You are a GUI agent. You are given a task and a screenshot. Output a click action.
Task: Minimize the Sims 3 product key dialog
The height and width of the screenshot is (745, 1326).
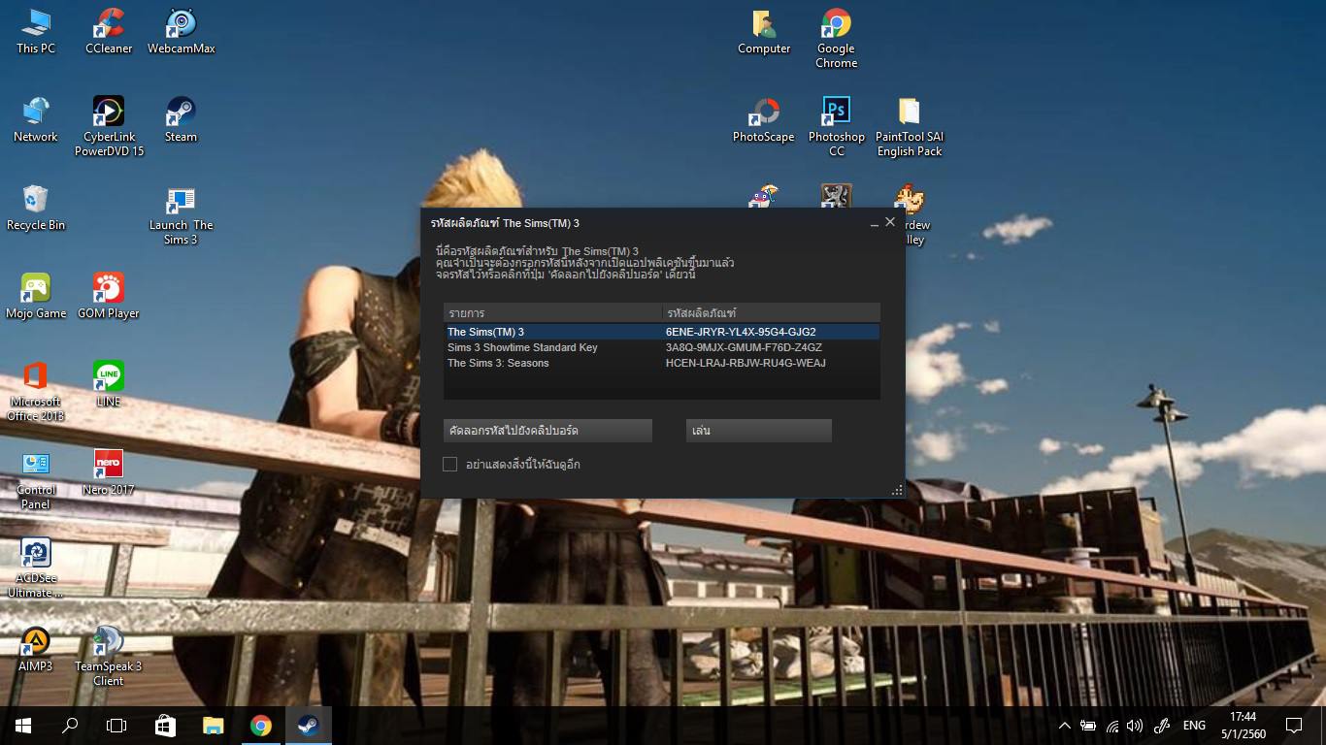point(874,223)
